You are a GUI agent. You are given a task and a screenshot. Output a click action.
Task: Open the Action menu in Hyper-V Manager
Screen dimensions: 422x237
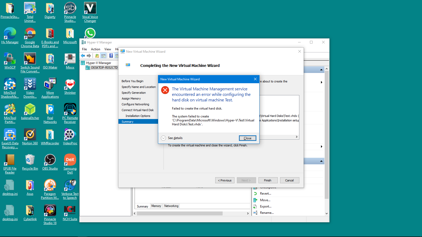pos(95,49)
